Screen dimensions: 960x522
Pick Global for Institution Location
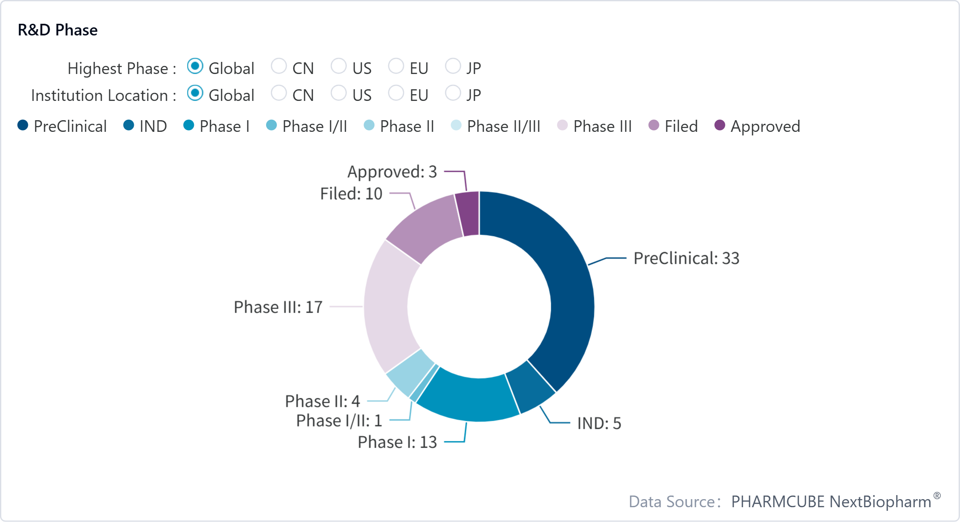point(195,93)
